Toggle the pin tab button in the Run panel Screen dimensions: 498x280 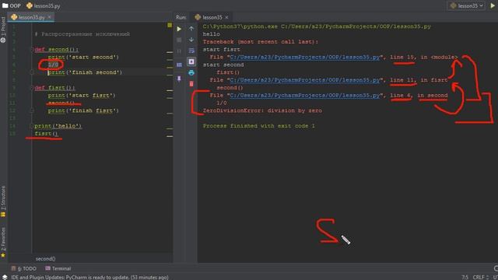click(x=179, y=79)
